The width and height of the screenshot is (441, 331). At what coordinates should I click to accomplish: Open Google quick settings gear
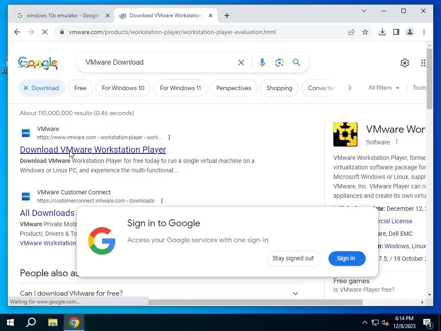[x=404, y=63]
